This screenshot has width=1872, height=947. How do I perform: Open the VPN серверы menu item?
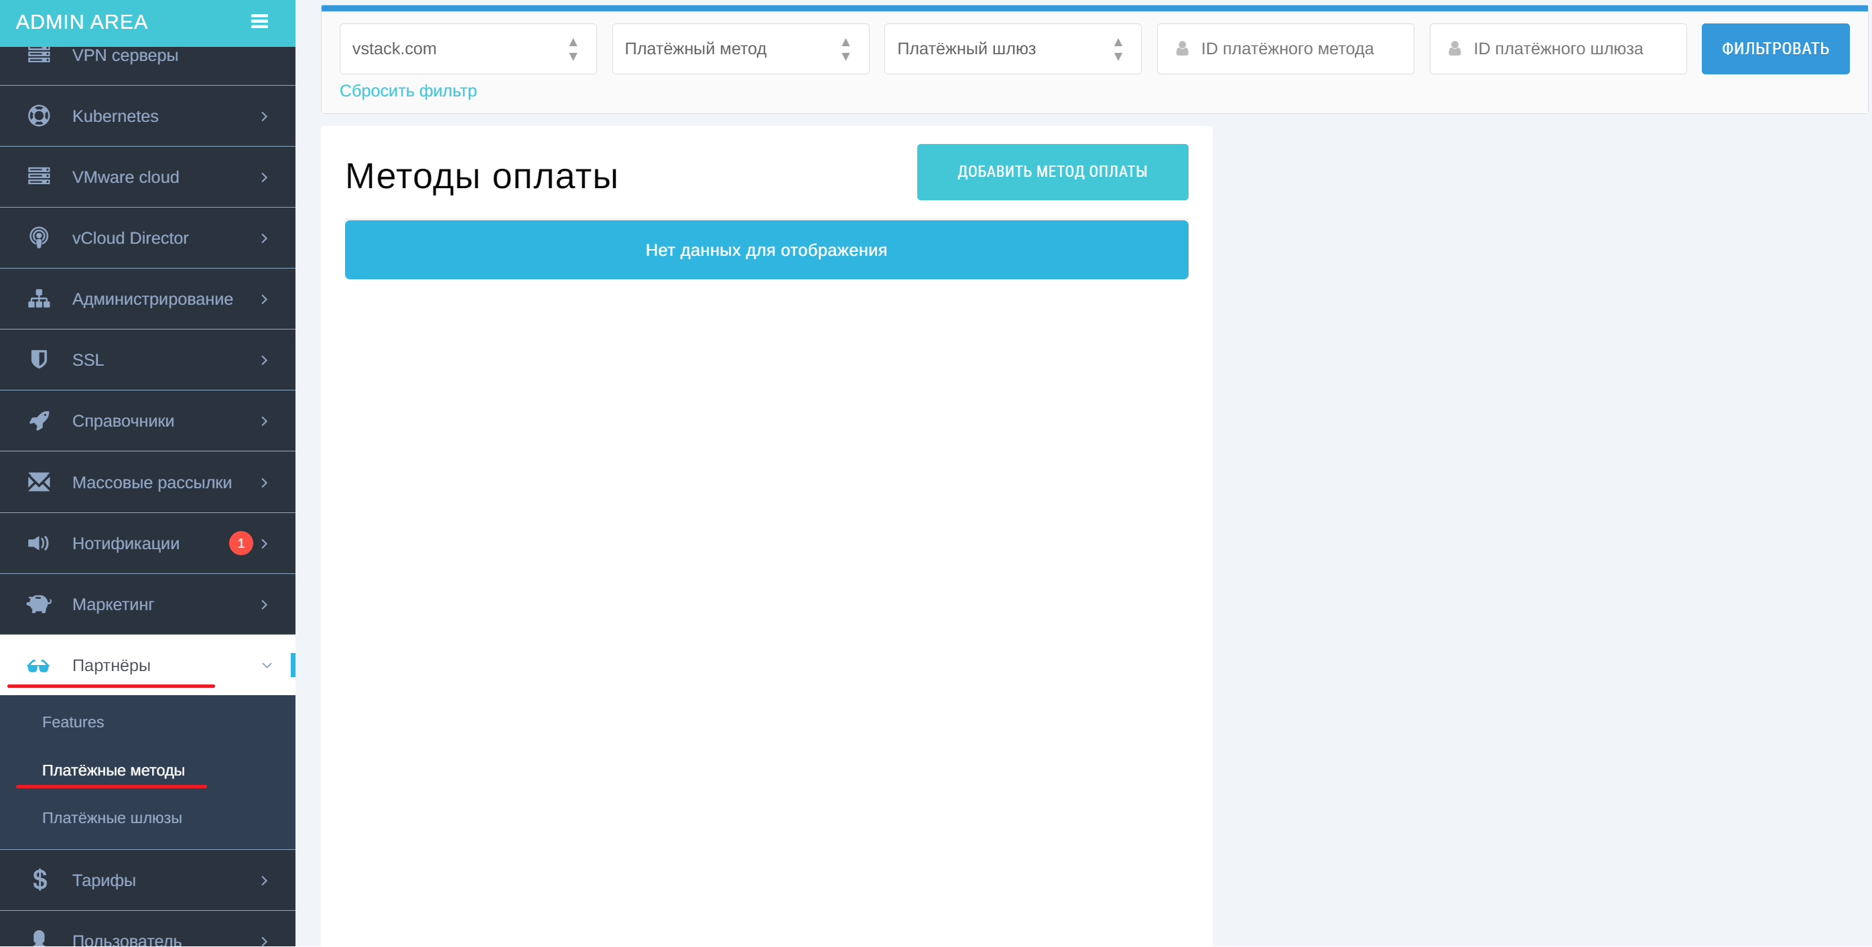pyautogui.click(x=147, y=66)
